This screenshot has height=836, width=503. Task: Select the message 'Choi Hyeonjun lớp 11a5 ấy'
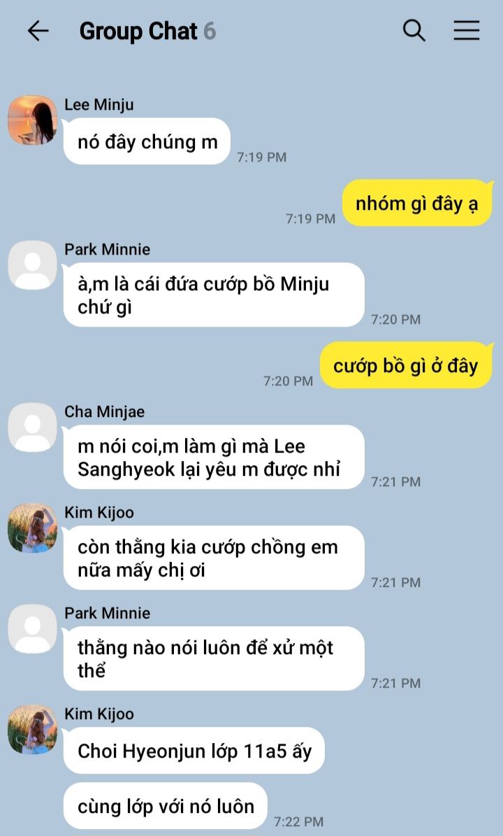point(194,750)
